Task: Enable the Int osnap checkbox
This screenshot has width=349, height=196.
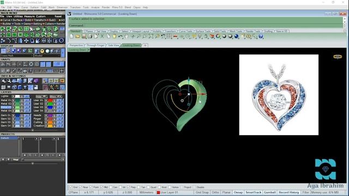Action: 121,187
